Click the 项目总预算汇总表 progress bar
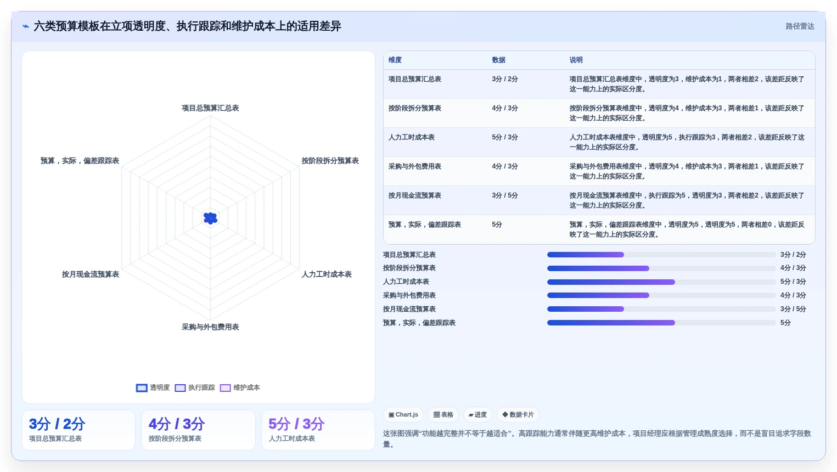837x472 pixels. (x=661, y=255)
